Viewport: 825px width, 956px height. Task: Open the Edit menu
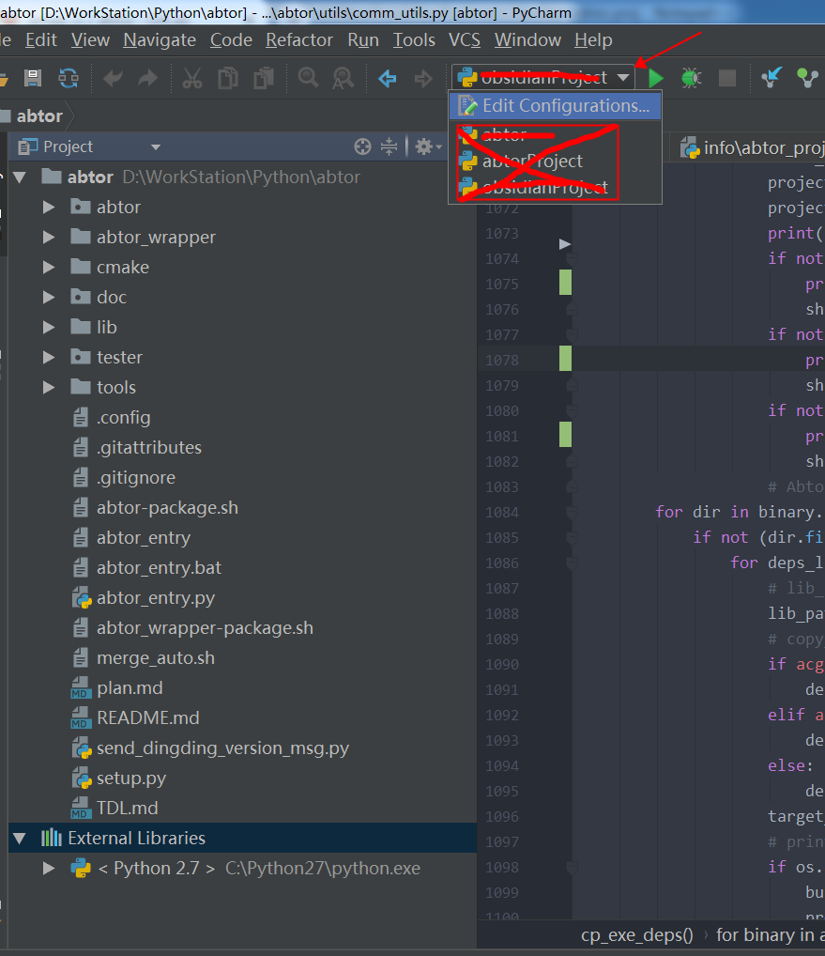click(40, 40)
